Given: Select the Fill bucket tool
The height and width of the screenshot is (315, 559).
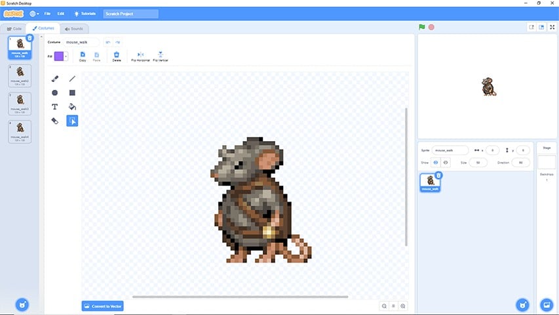Looking at the screenshot, I should [72, 107].
